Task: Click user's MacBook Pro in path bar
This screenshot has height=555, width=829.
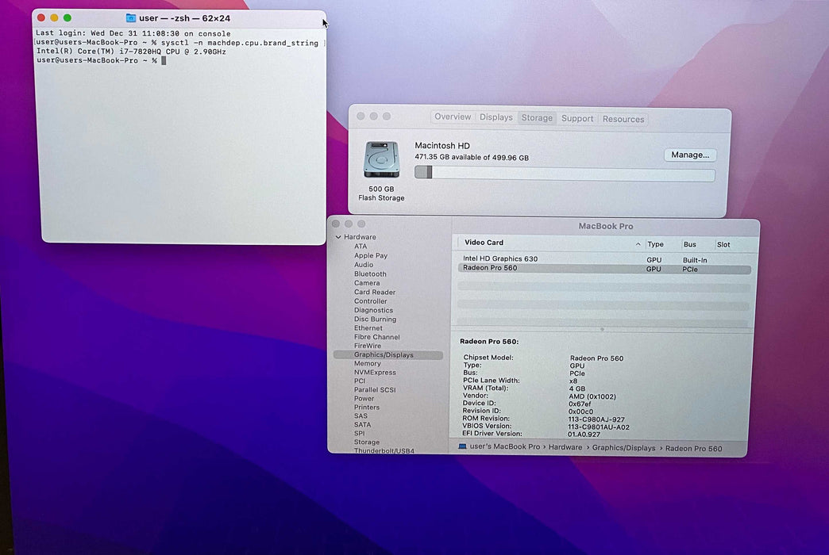Action: pos(505,446)
